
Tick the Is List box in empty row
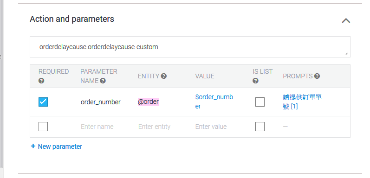click(x=260, y=127)
